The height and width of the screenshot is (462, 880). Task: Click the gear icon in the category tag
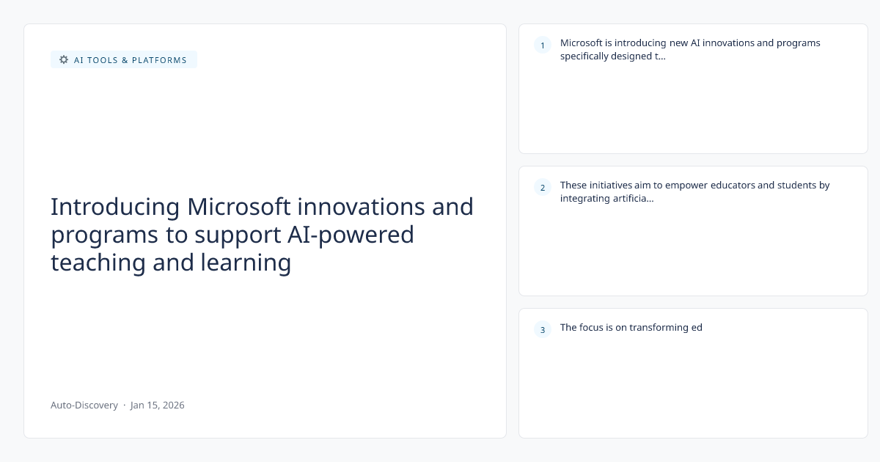click(64, 60)
